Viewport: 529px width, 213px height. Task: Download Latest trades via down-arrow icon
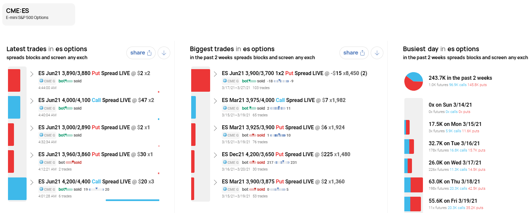(164, 53)
